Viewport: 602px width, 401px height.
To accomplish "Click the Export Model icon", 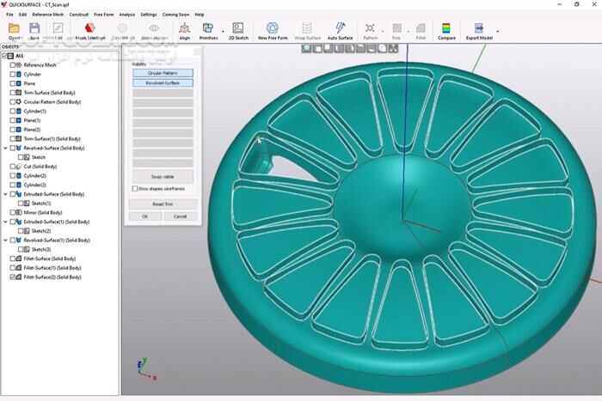I will [479, 30].
